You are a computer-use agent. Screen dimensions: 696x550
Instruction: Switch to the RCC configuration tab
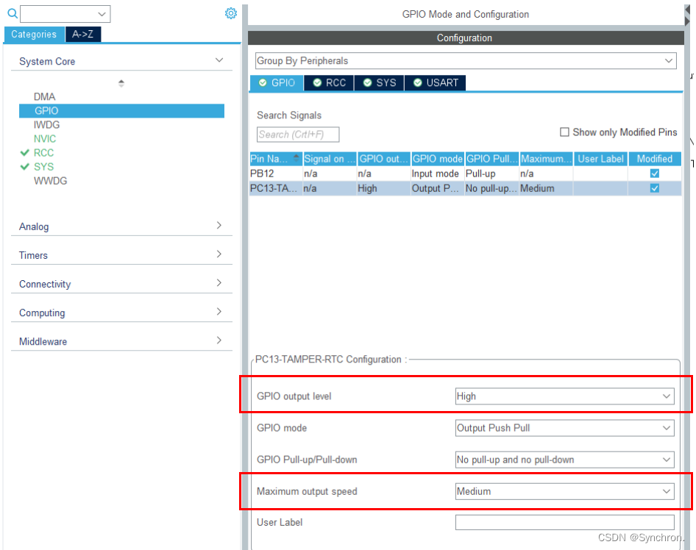pyautogui.click(x=330, y=83)
